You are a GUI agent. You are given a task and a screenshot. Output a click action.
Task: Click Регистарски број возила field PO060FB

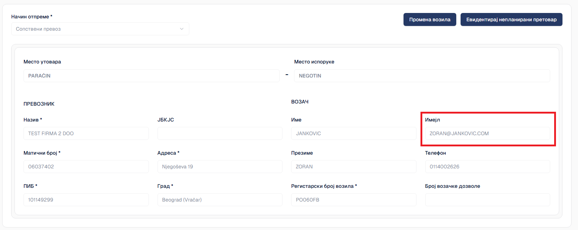click(353, 200)
